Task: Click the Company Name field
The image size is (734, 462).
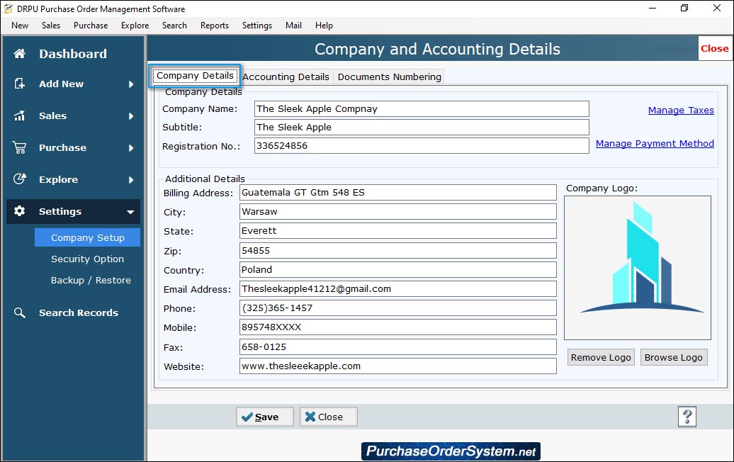Action: click(x=422, y=108)
